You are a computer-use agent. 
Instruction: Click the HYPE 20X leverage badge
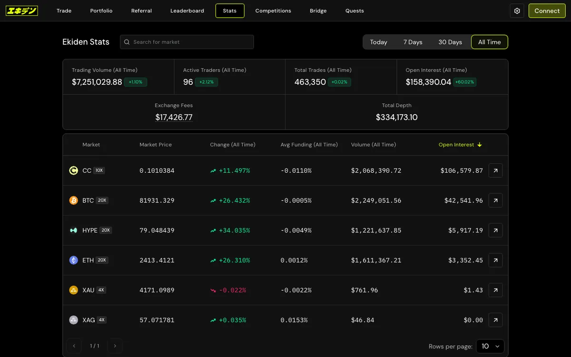click(x=106, y=230)
